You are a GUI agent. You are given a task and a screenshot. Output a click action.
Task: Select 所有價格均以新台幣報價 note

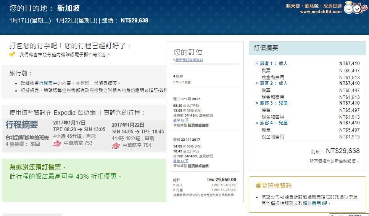tap(334, 161)
